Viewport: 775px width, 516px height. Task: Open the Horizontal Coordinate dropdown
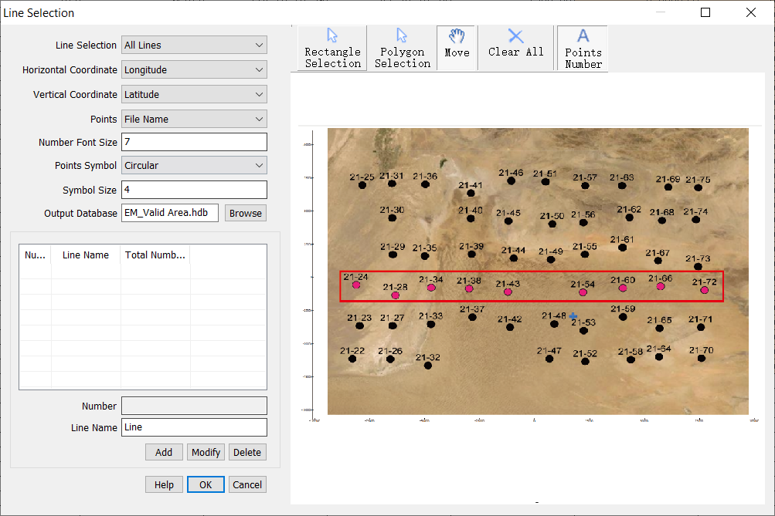194,69
